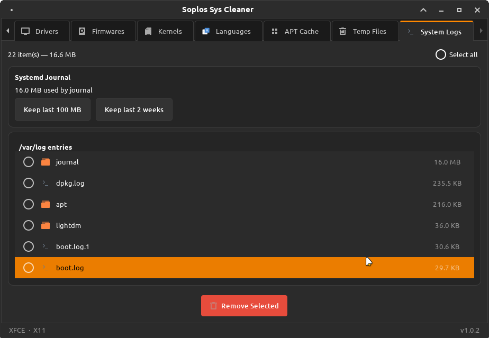
Task: Click the journal file name
Action: [67, 162]
